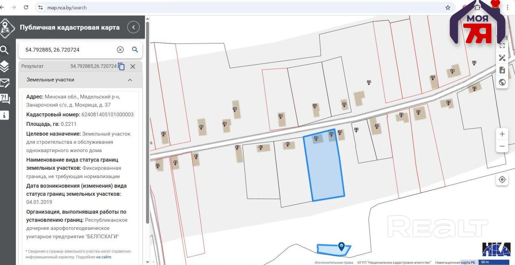Open the mail request icon in sidebar

point(5,83)
